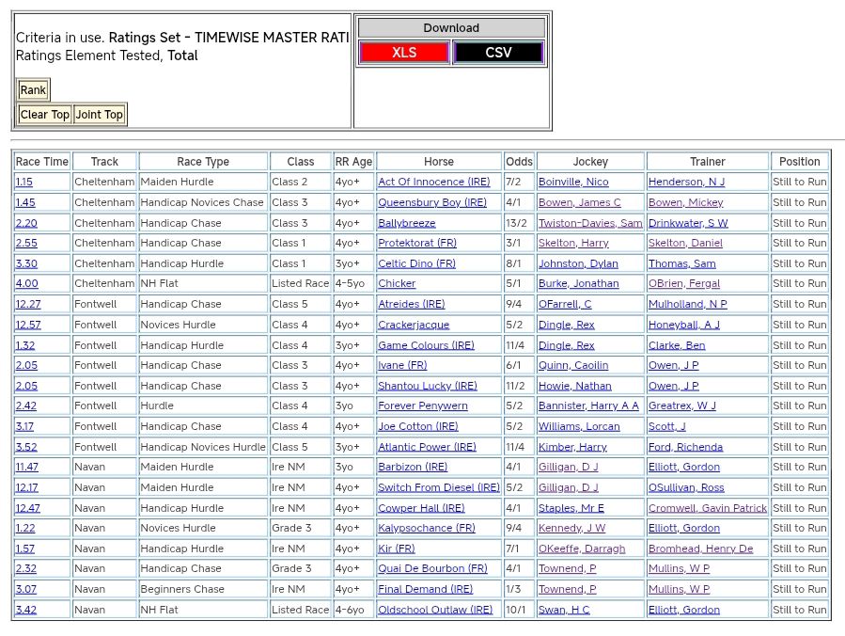Open trainer Henderson, N J link
Viewport: 845px width, 636px height.
pyautogui.click(x=686, y=183)
